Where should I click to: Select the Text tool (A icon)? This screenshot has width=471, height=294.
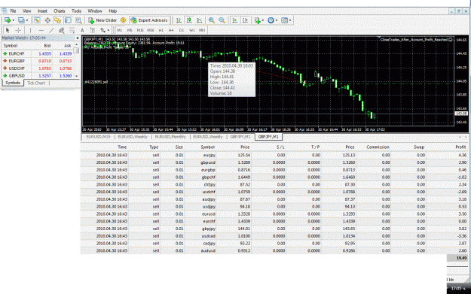(x=82, y=30)
